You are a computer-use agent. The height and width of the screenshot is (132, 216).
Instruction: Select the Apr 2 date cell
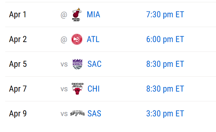18,39
